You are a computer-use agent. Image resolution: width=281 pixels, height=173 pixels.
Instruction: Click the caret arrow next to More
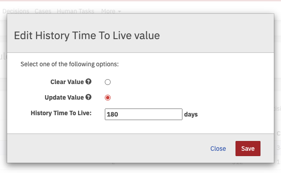[120, 12]
